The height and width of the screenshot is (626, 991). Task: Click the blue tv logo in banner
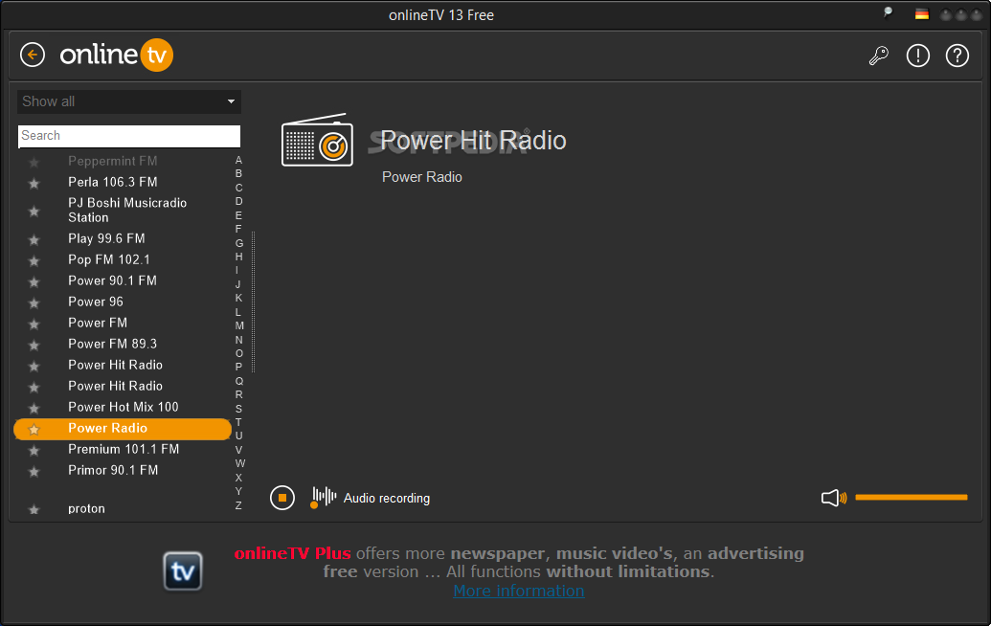[183, 571]
